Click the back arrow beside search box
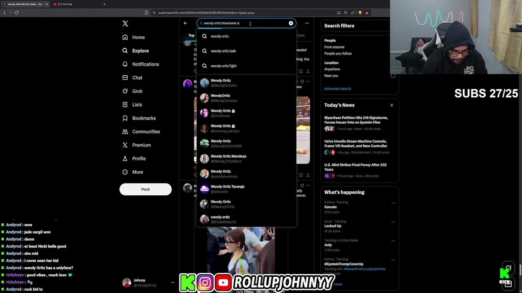Image resolution: width=522 pixels, height=293 pixels. (186, 23)
